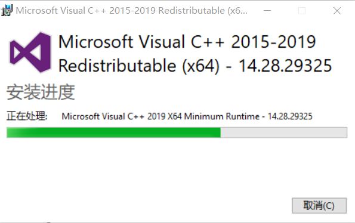The height and width of the screenshot is (223, 355).
Task: Click the boundary between green and grey progress
Action: coord(221,132)
